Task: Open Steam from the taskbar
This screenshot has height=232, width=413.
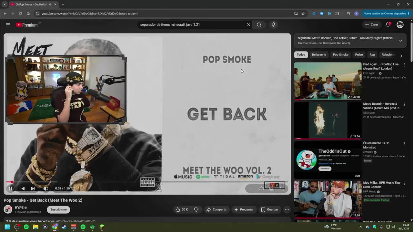Action: pos(64,227)
